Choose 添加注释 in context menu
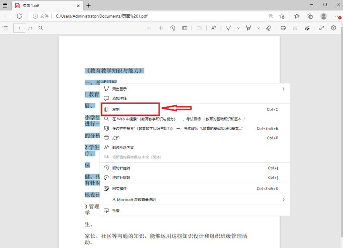Viewport: 343px width, 248px height. pyautogui.click(x=195, y=98)
